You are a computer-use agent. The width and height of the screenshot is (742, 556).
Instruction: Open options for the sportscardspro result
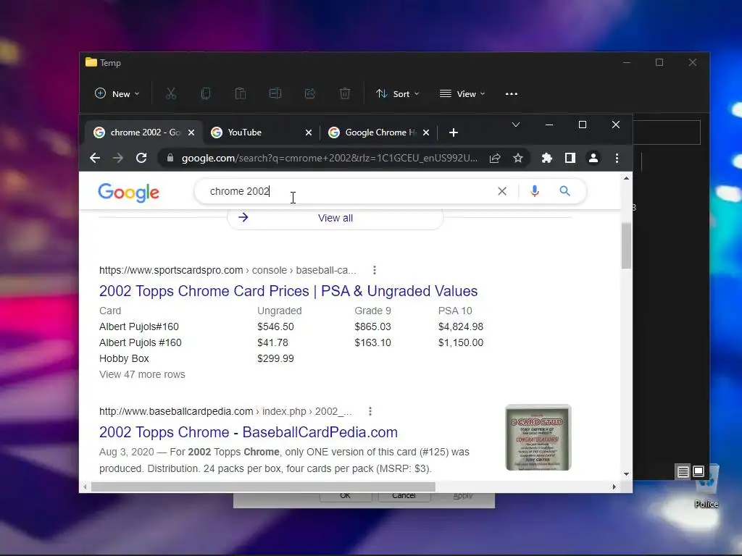(x=375, y=270)
